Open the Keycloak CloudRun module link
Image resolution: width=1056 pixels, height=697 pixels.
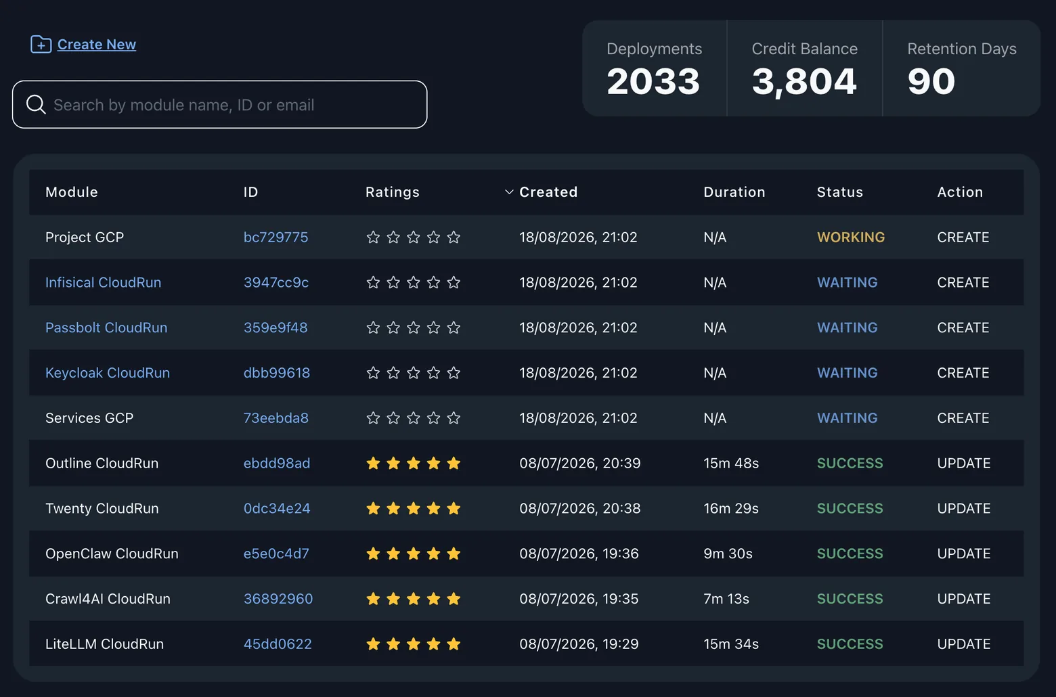point(108,373)
